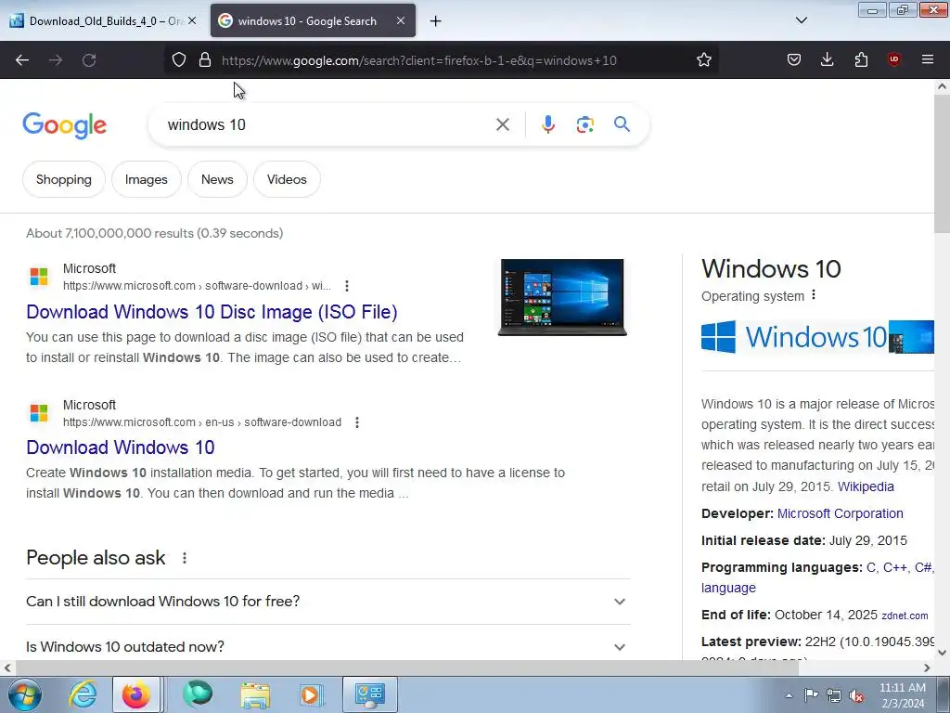The width and height of the screenshot is (950, 713).
Task: Open Windows Media Player taskbar icon
Action: 312,694
